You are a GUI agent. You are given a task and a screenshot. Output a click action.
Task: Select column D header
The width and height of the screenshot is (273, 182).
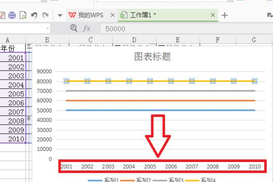point(134,40)
